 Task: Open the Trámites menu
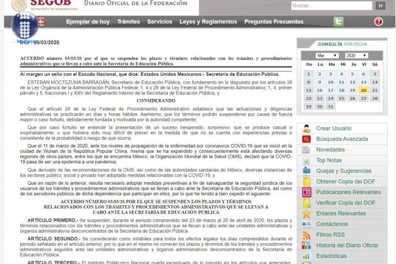tap(128, 22)
